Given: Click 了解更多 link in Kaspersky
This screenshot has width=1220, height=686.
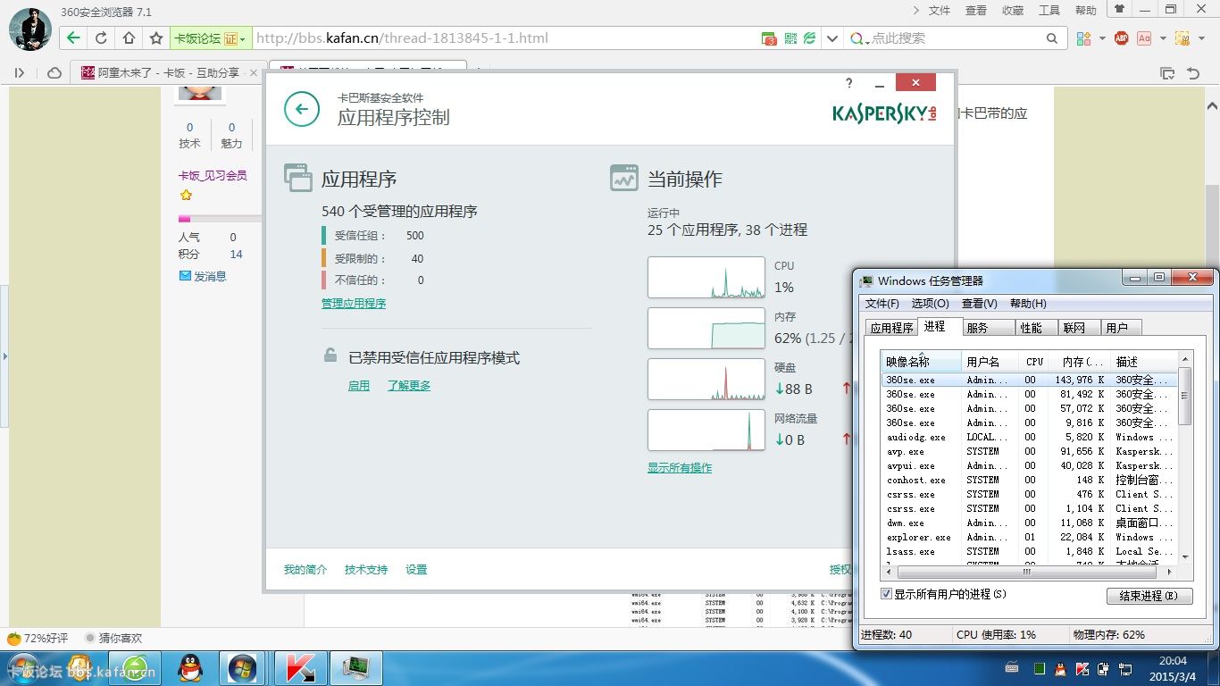Looking at the screenshot, I should (409, 386).
